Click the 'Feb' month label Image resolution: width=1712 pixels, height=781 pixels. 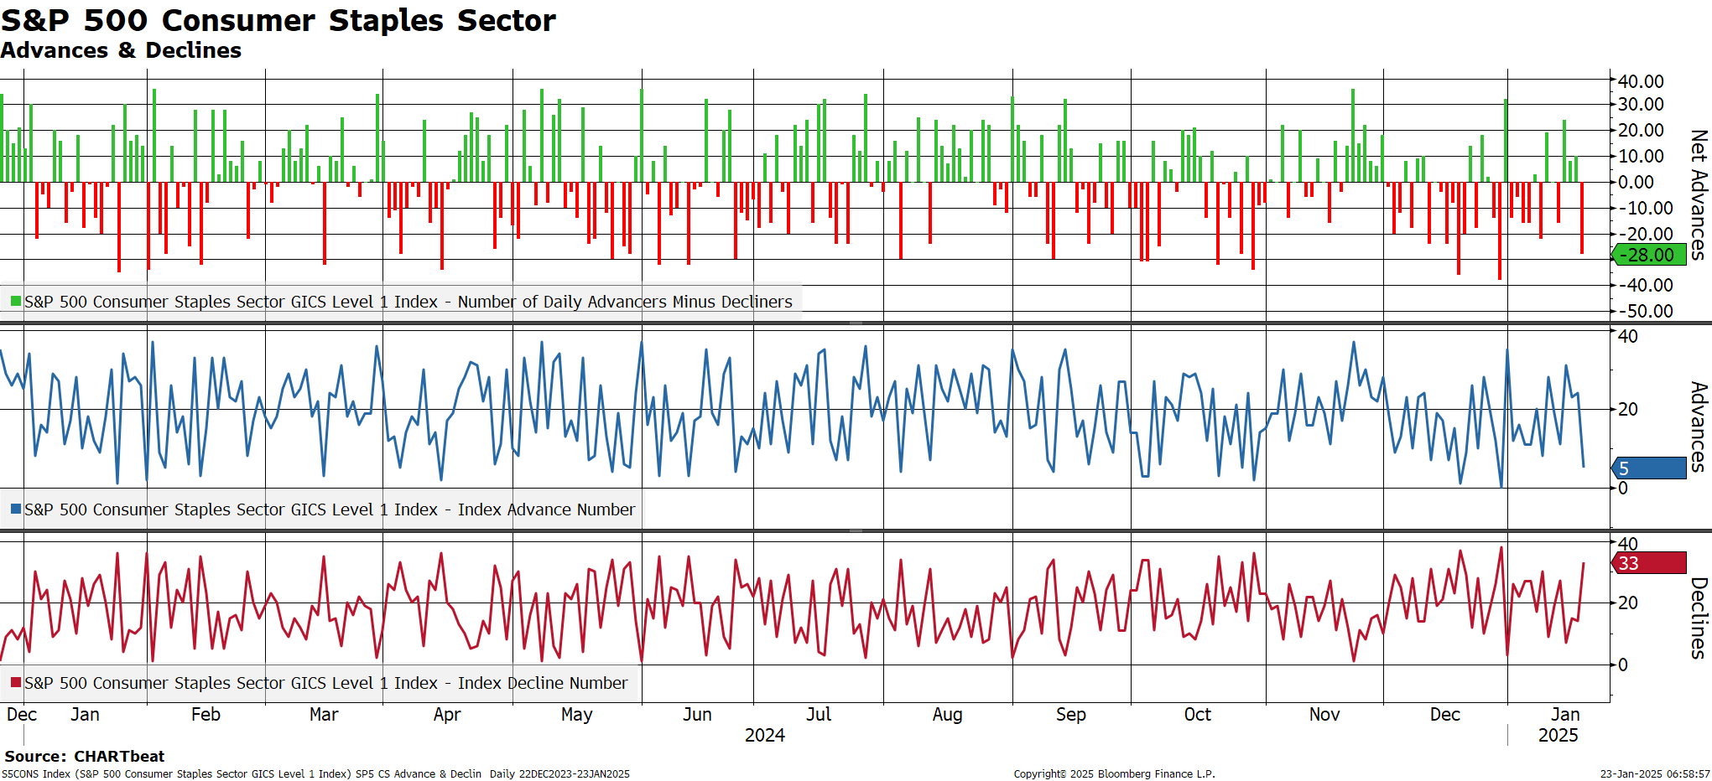(206, 714)
